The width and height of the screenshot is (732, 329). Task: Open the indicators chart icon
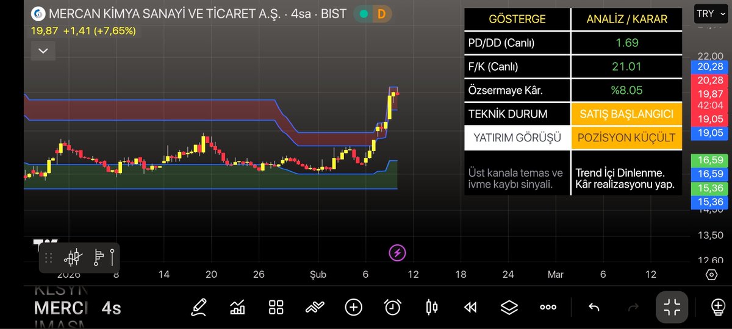click(x=237, y=307)
